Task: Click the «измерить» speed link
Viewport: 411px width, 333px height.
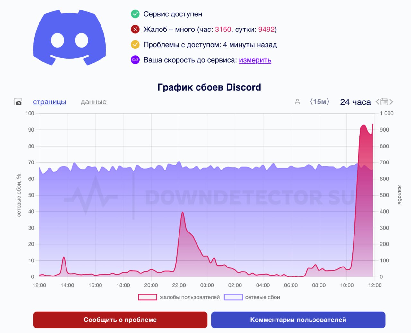Action: pyautogui.click(x=255, y=60)
